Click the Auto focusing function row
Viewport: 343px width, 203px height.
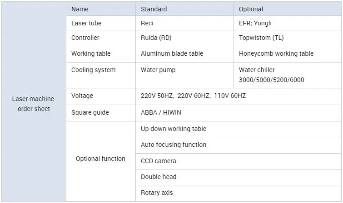click(x=173, y=145)
